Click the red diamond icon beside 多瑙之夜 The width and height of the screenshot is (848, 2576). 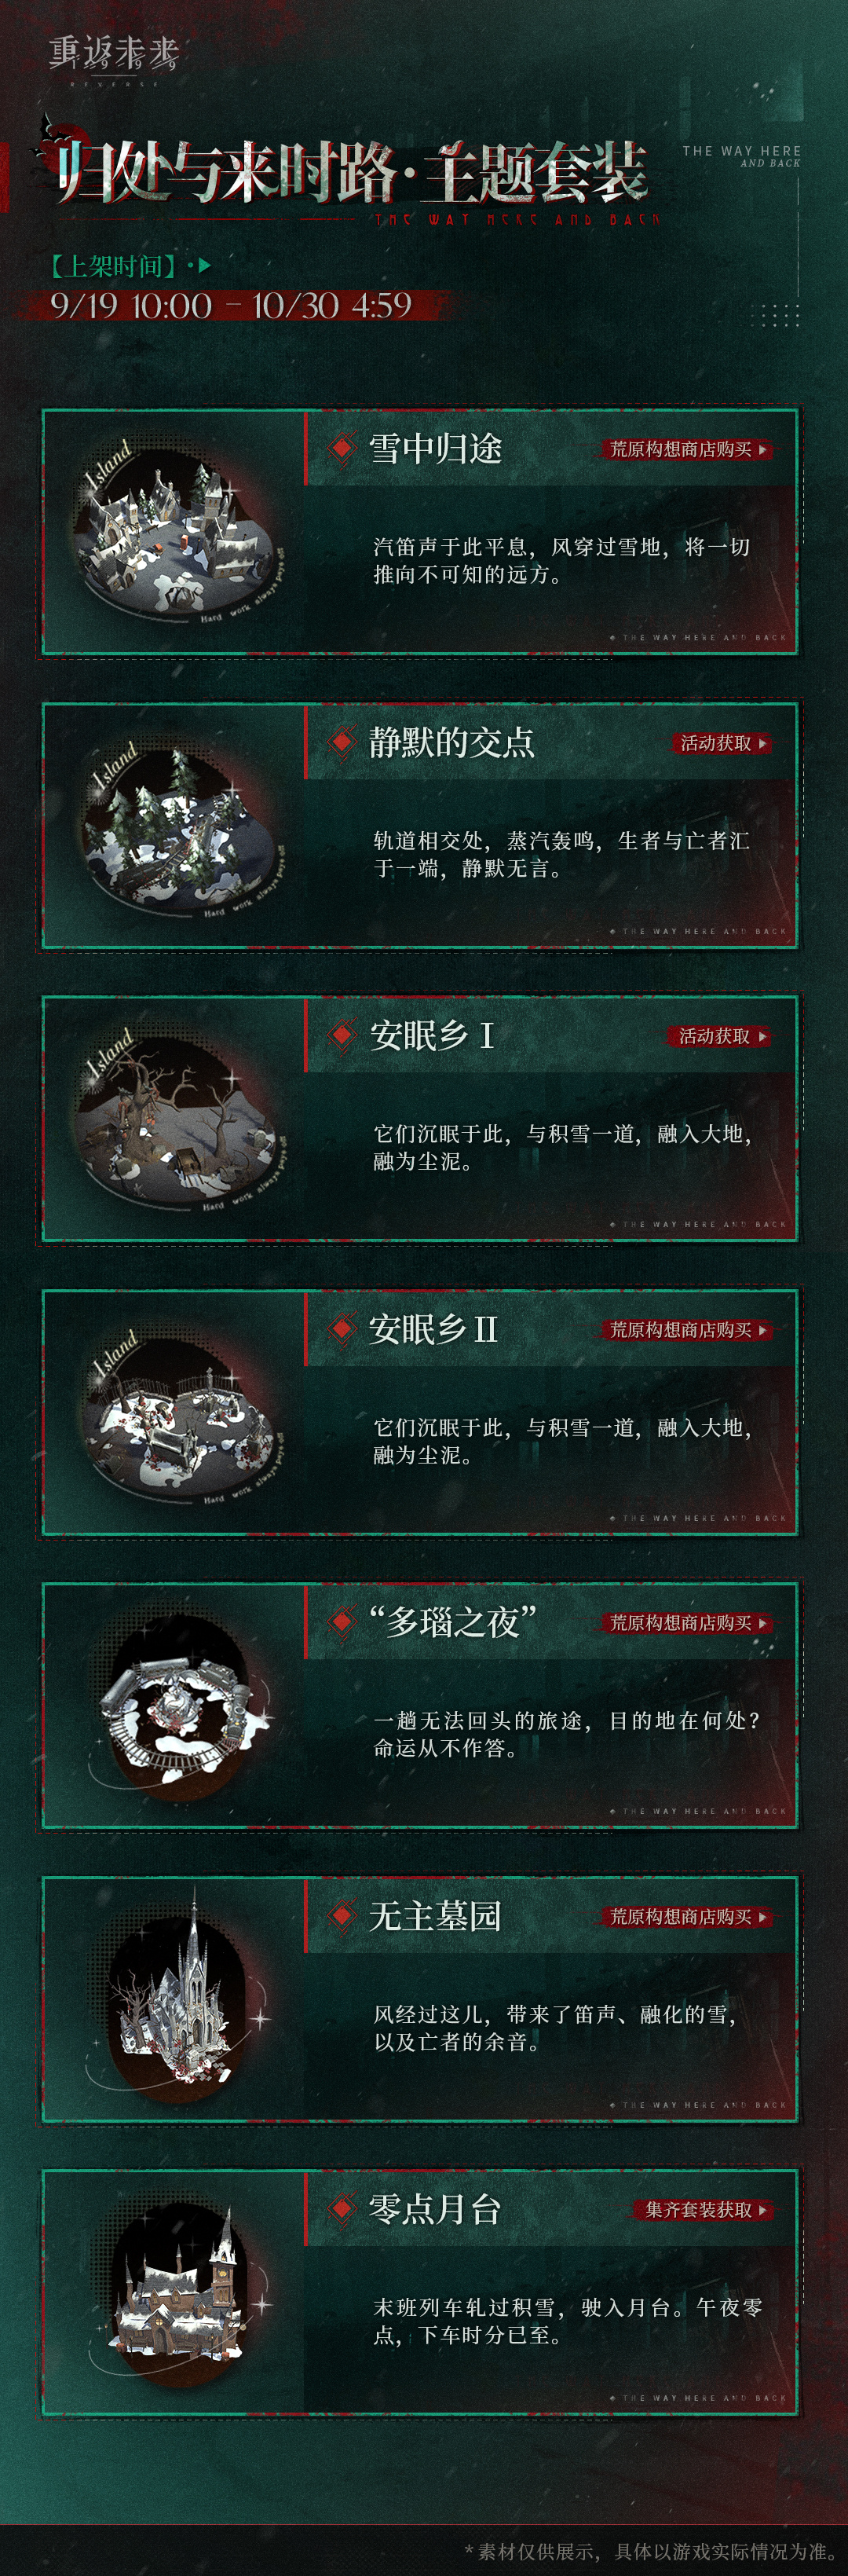(343, 1622)
